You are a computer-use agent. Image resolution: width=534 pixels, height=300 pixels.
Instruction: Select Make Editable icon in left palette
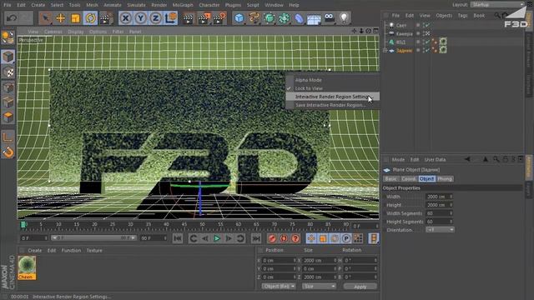[8, 37]
